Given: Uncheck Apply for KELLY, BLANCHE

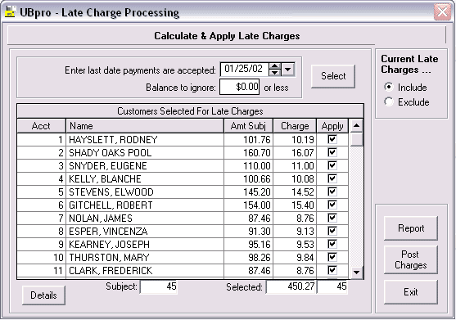Looking at the screenshot, I should click(x=332, y=178).
